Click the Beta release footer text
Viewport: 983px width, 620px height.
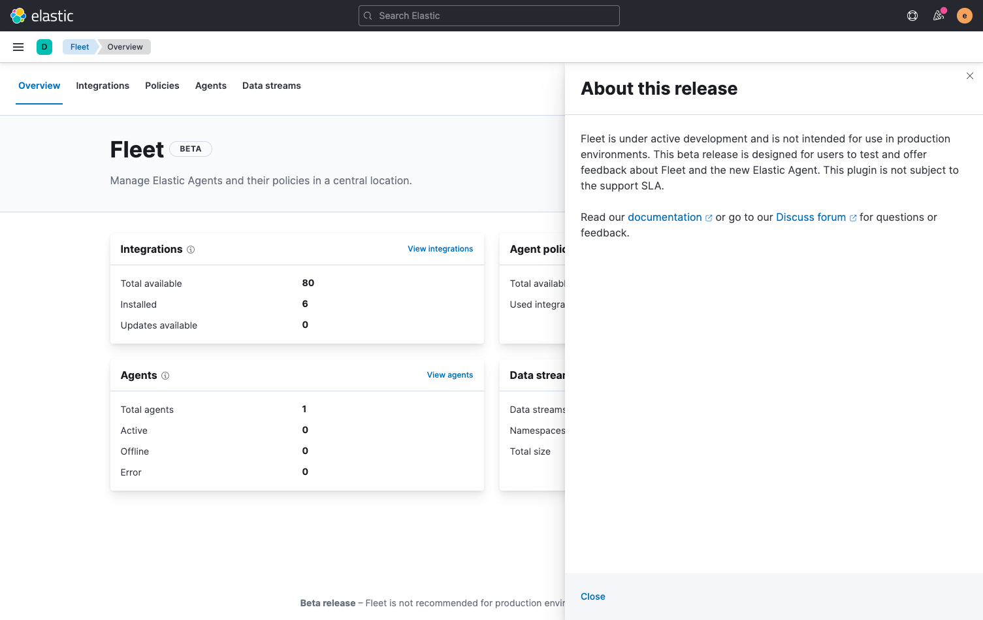328,603
